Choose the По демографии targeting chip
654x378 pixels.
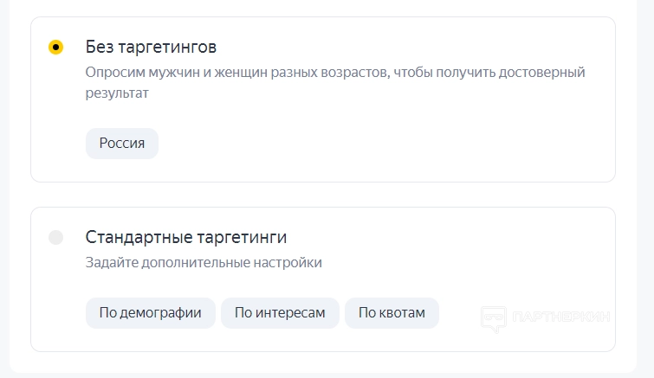151,313
